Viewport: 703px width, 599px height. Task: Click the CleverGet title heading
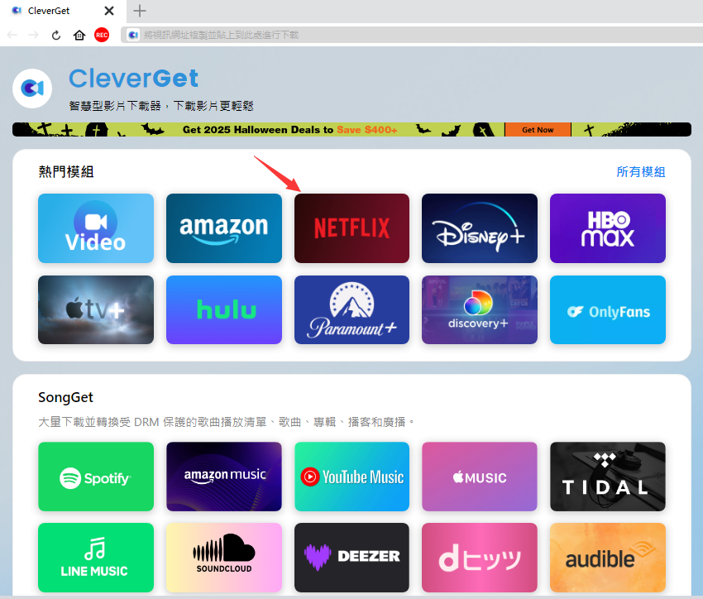coord(134,79)
